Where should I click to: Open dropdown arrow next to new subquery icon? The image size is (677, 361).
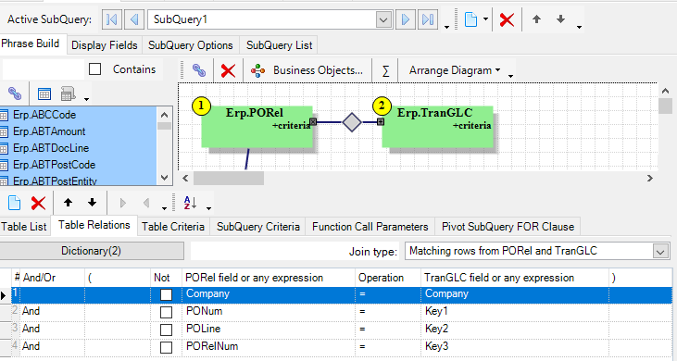(x=485, y=19)
